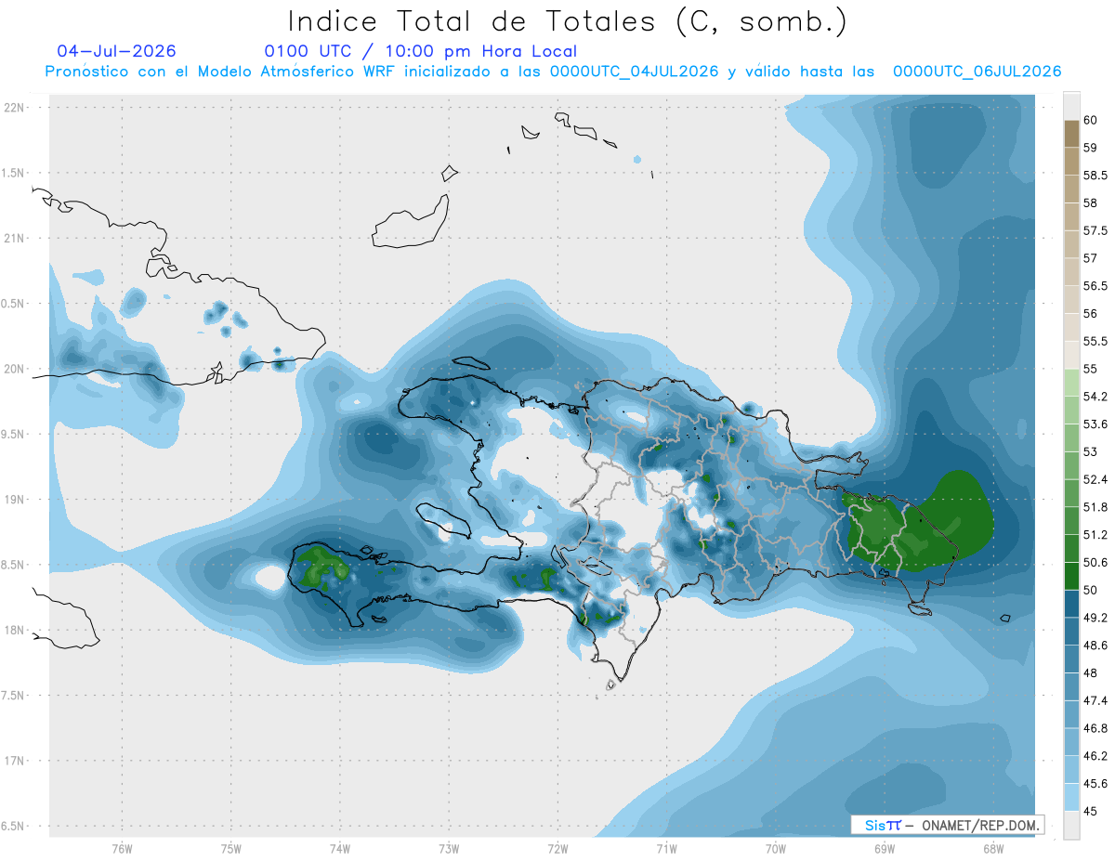Image resolution: width=1115 pixels, height=861 pixels.
Task: Click the longitude label '76W'
Action: (x=122, y=848)
